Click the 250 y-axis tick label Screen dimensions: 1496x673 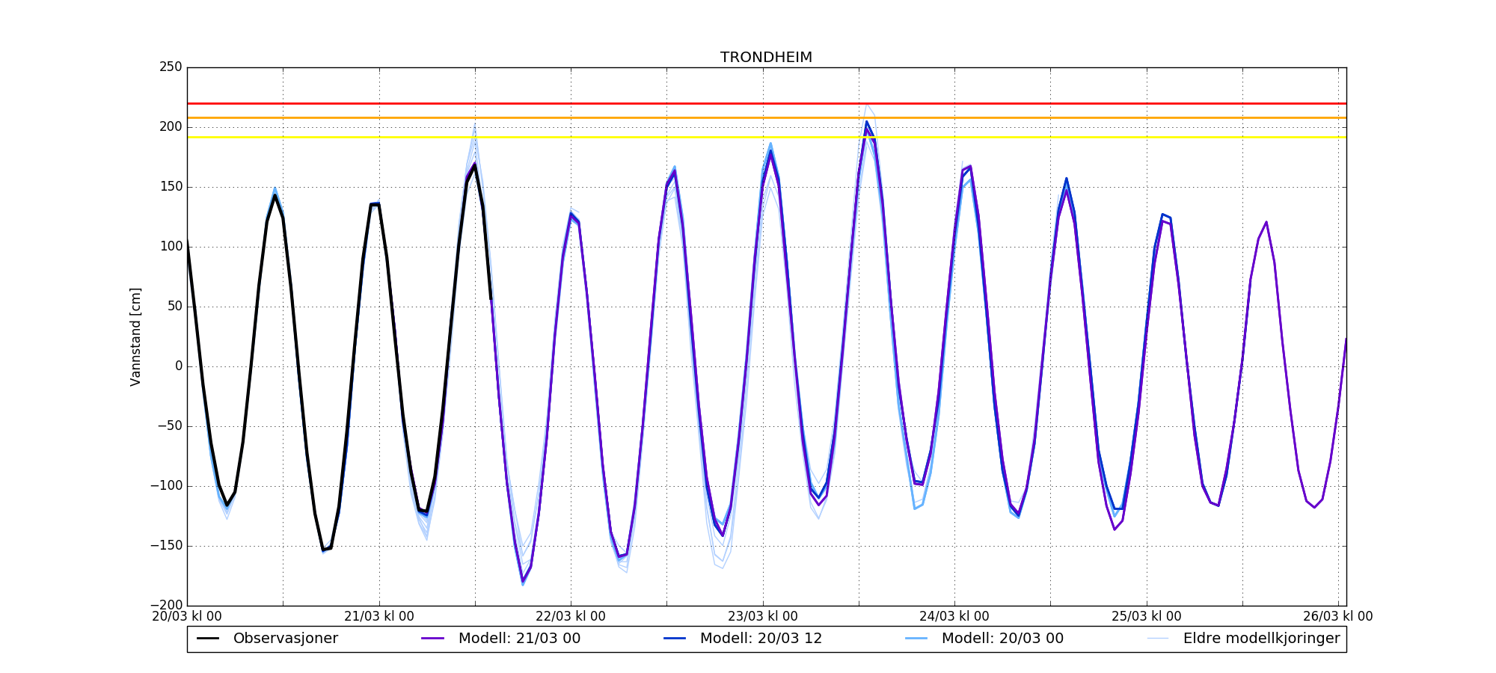coord(171,67)
